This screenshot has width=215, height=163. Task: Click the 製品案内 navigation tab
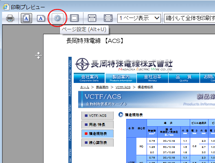[x=121, y=78]
